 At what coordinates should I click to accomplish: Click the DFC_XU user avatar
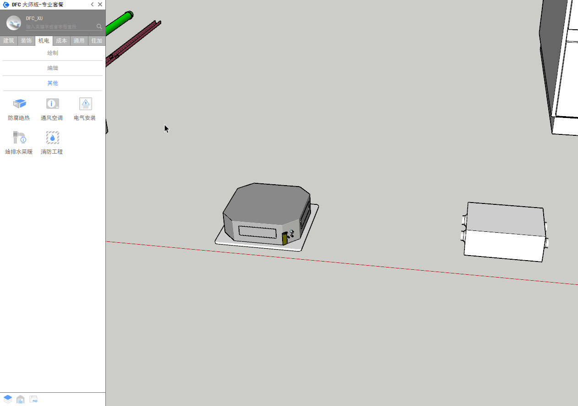click(x=14, y=23)
